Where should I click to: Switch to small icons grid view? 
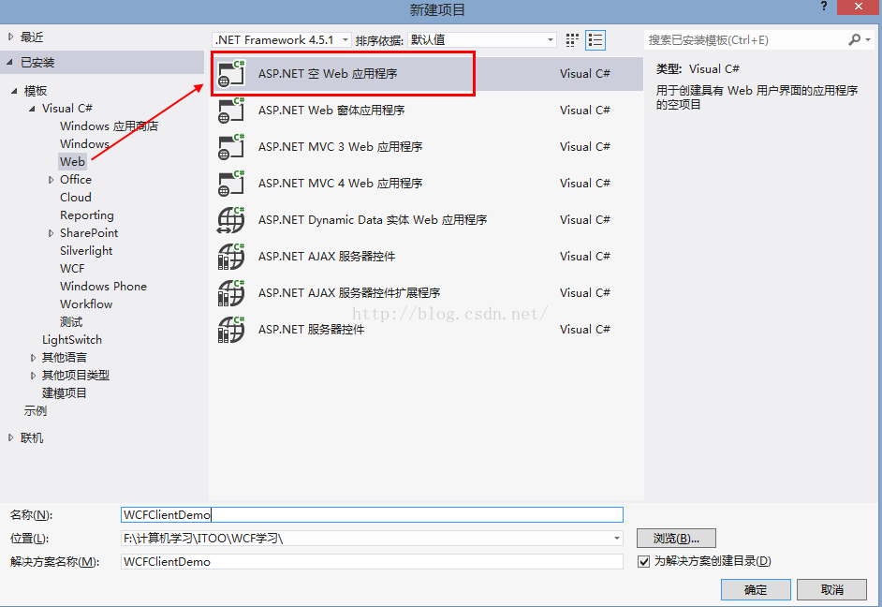(572, 40)
